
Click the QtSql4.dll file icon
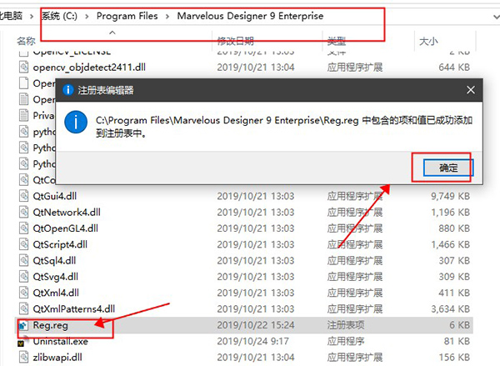coord(23,260)
